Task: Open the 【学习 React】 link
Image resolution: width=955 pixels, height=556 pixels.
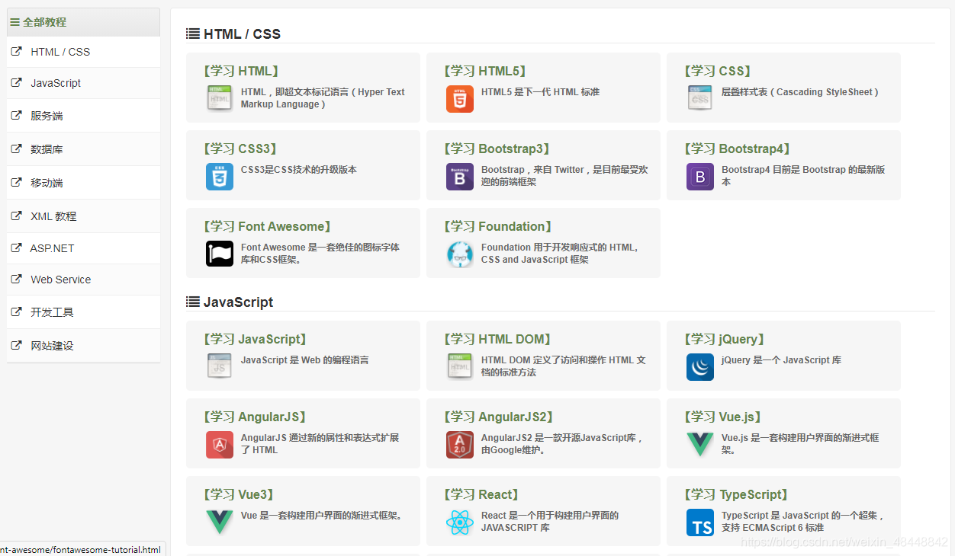Action: coord(482,494)
